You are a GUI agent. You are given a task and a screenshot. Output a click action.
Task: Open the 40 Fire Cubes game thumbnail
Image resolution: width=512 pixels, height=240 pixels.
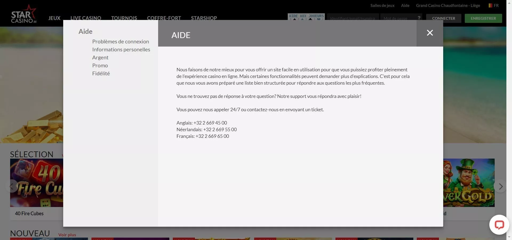coord(37,183)
